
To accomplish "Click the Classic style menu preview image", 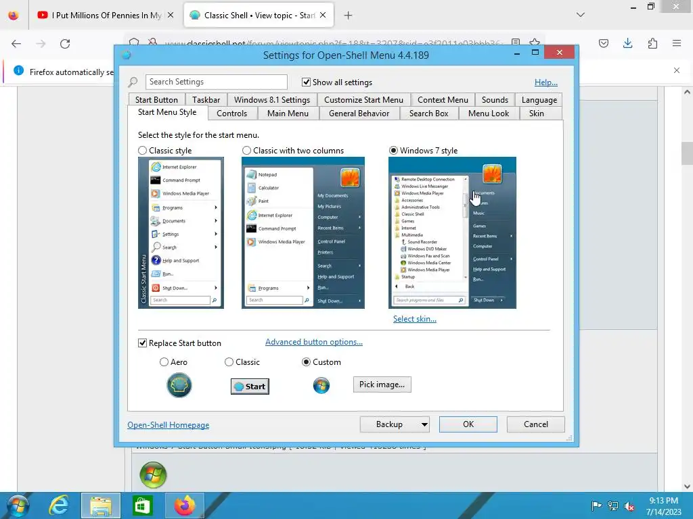I will (181, 232).
